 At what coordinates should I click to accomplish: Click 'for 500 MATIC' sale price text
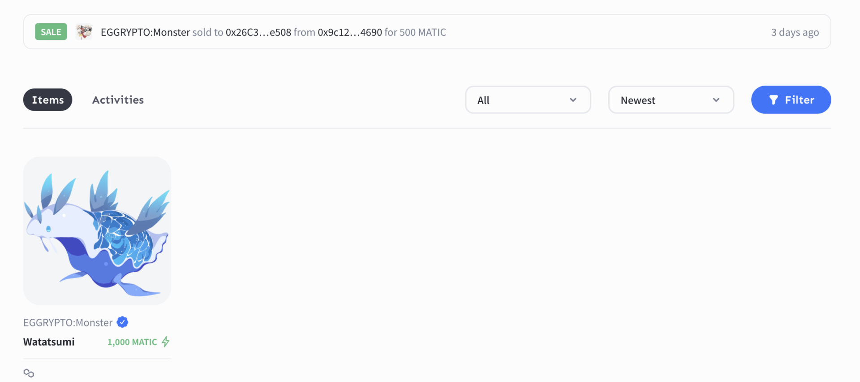pyautogui.click(x=415, y=32)
